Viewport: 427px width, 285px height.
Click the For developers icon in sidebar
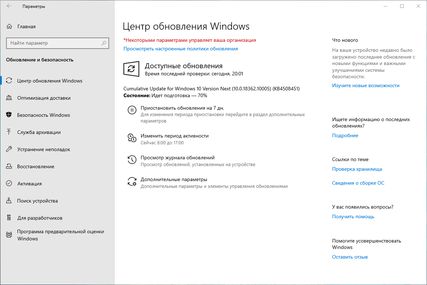point(9,218)
